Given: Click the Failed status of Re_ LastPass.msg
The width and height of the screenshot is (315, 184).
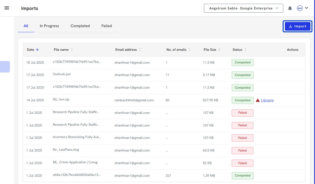Looking at the screenshot, I should point(242,150).
